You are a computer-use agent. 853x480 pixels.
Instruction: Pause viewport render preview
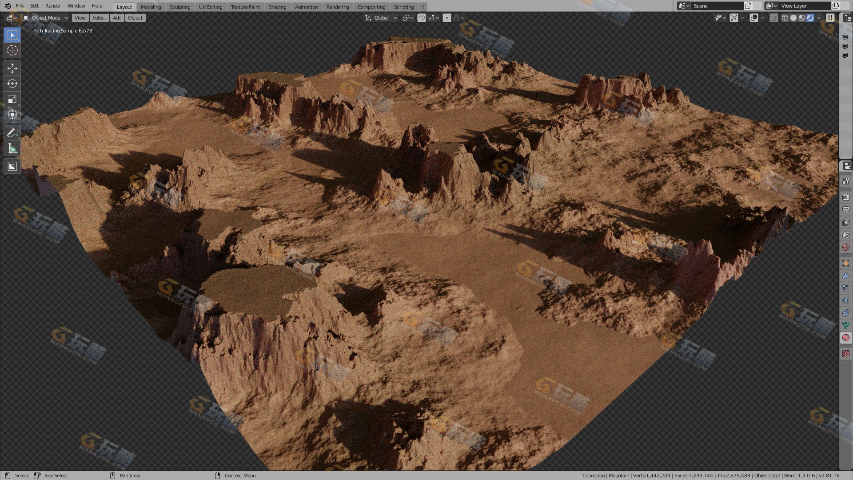point(830,18)
